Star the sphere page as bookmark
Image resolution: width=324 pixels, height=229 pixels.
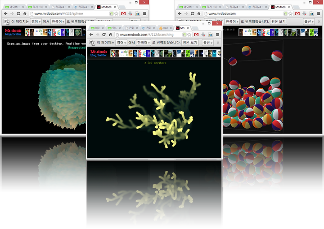click(x=117, y=13)
